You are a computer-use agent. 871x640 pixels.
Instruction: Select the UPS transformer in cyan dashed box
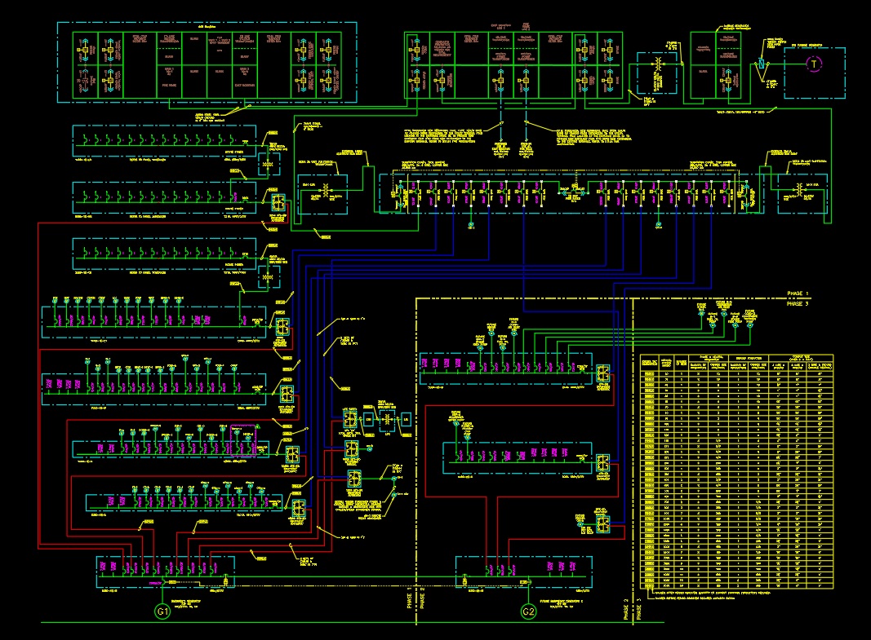(x=387, y=420)
